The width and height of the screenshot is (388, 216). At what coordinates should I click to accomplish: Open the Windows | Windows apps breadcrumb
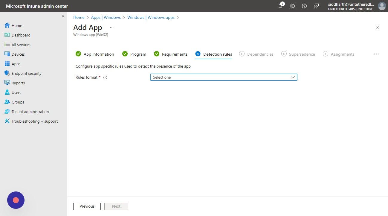click(x=151, y=17)
